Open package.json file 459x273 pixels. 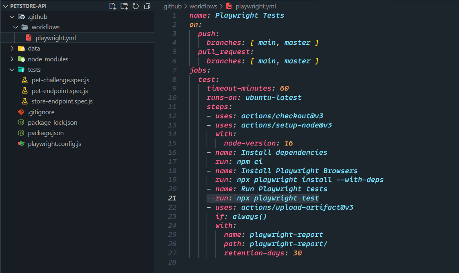pyautogui.click(x=46, y=133)
